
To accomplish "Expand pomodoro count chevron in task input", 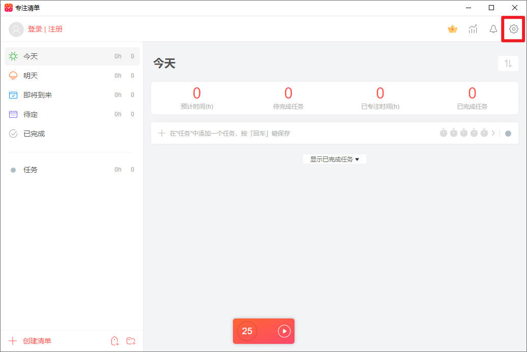I will pyautogui.click(x=493, y=133).
